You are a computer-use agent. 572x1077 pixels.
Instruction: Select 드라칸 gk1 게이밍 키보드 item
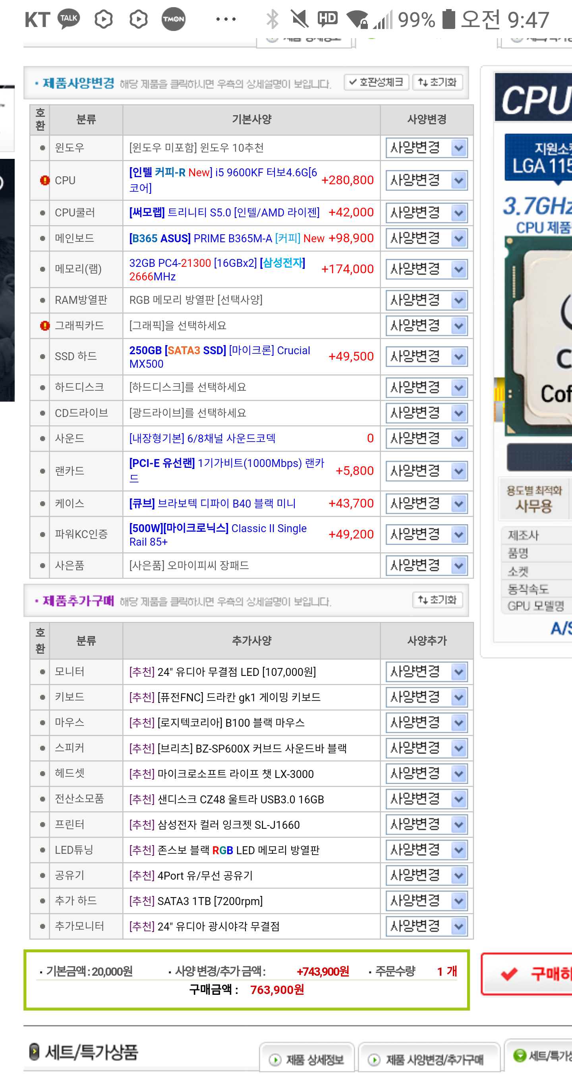pos(225,697)
